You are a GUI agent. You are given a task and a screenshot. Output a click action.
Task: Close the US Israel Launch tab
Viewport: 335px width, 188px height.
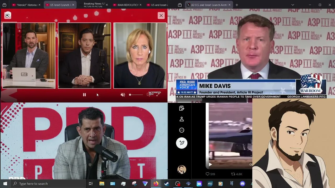73,5
